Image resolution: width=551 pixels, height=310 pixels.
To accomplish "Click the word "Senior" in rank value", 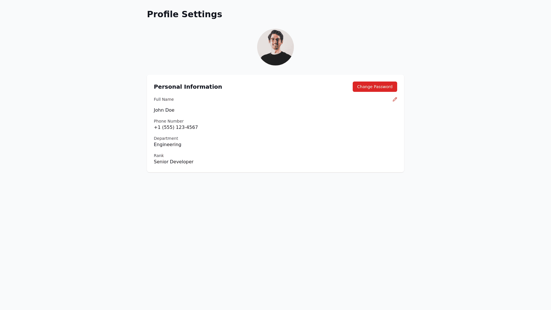I will pyautogui.click(x=161, y=162).
